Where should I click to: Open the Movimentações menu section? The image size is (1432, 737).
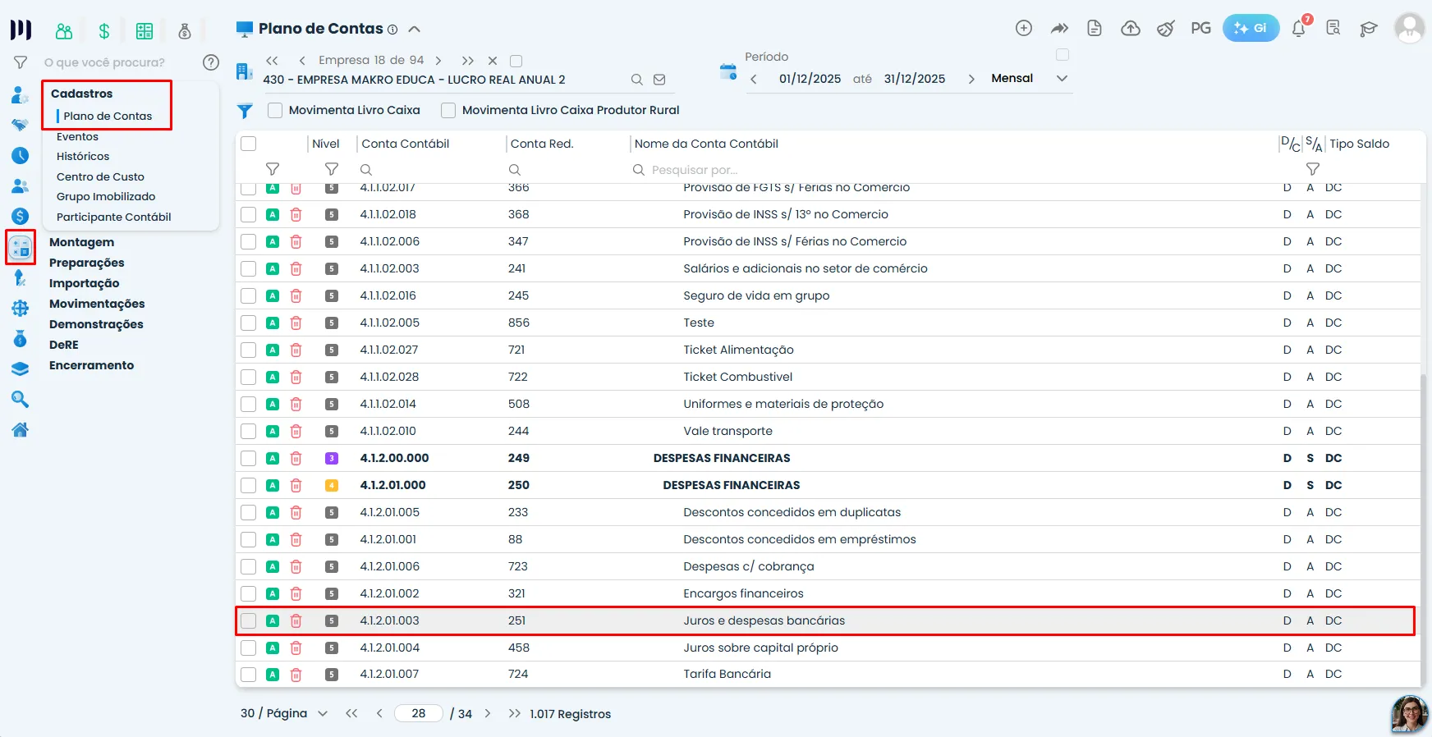pyautogui.click(x=97, y=304)
